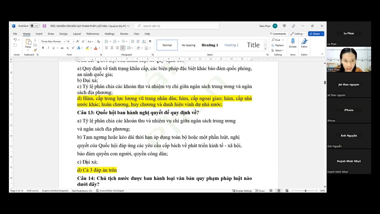The height and width of the screenshot is (214, 380).
Task: Click the Copy icon
Action: 35,45
